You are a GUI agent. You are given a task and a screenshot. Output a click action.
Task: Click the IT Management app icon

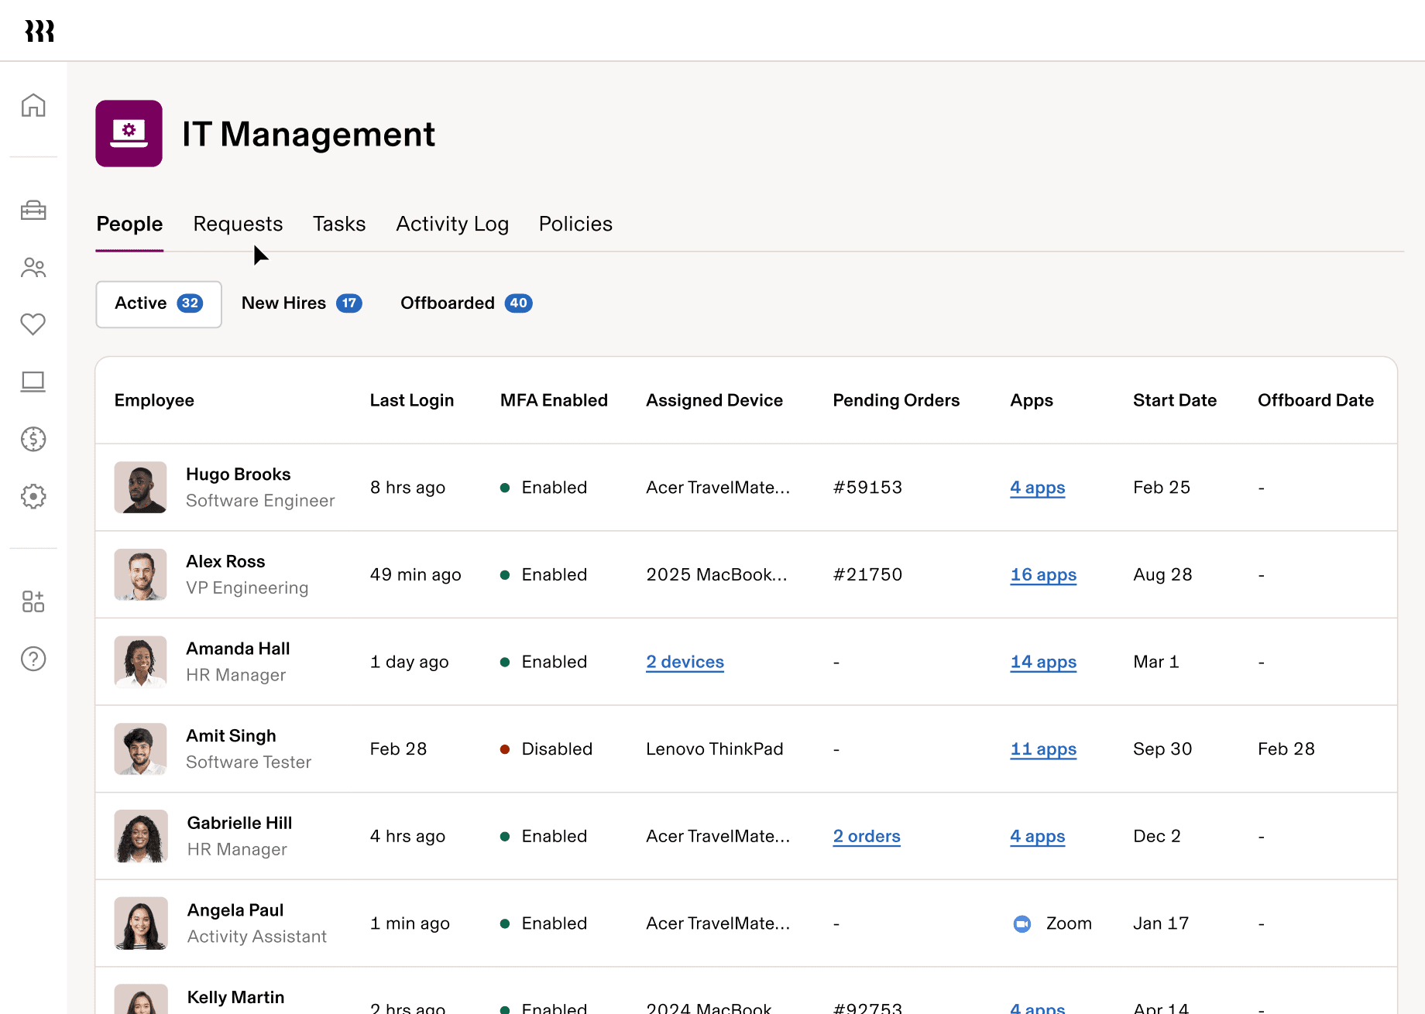click(x=129, y=133)
